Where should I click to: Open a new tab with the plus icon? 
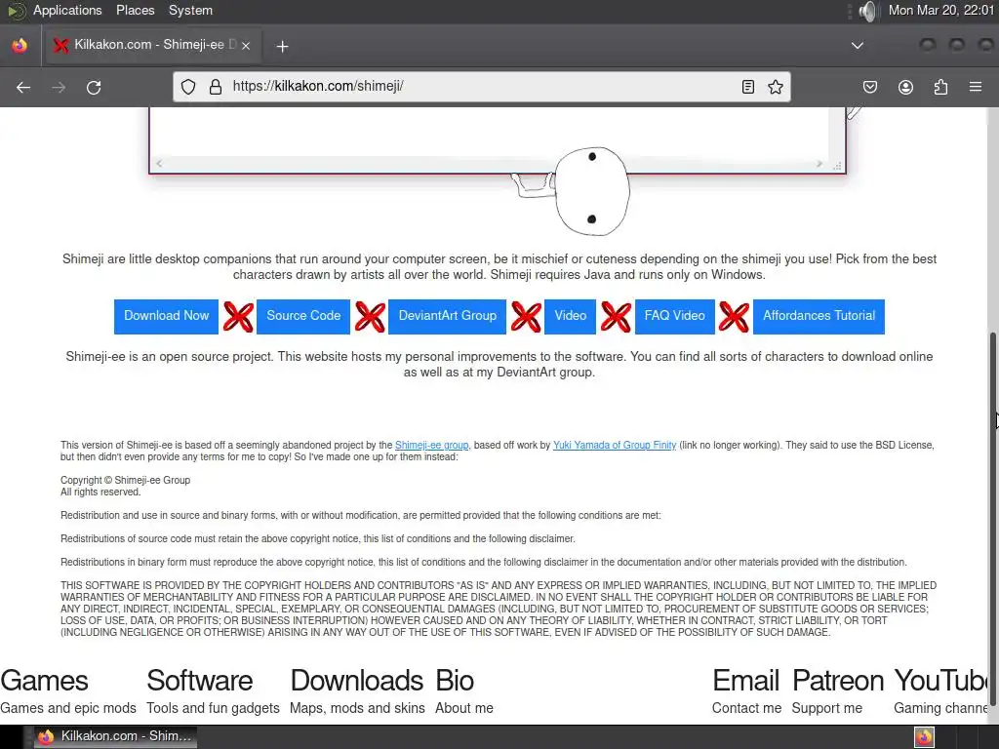pyautogui.click(x=282, y=46)
